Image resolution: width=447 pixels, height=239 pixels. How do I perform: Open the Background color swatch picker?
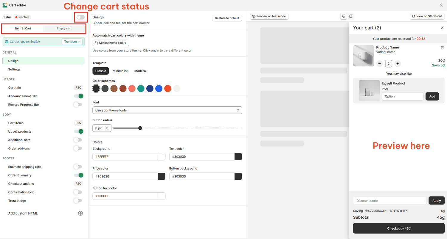click(x=162, y=157)
